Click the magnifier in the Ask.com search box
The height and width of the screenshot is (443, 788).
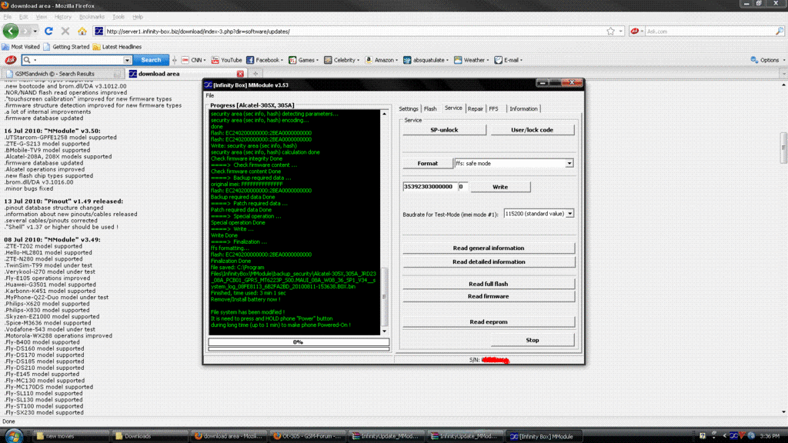click(x=780, y=31)
